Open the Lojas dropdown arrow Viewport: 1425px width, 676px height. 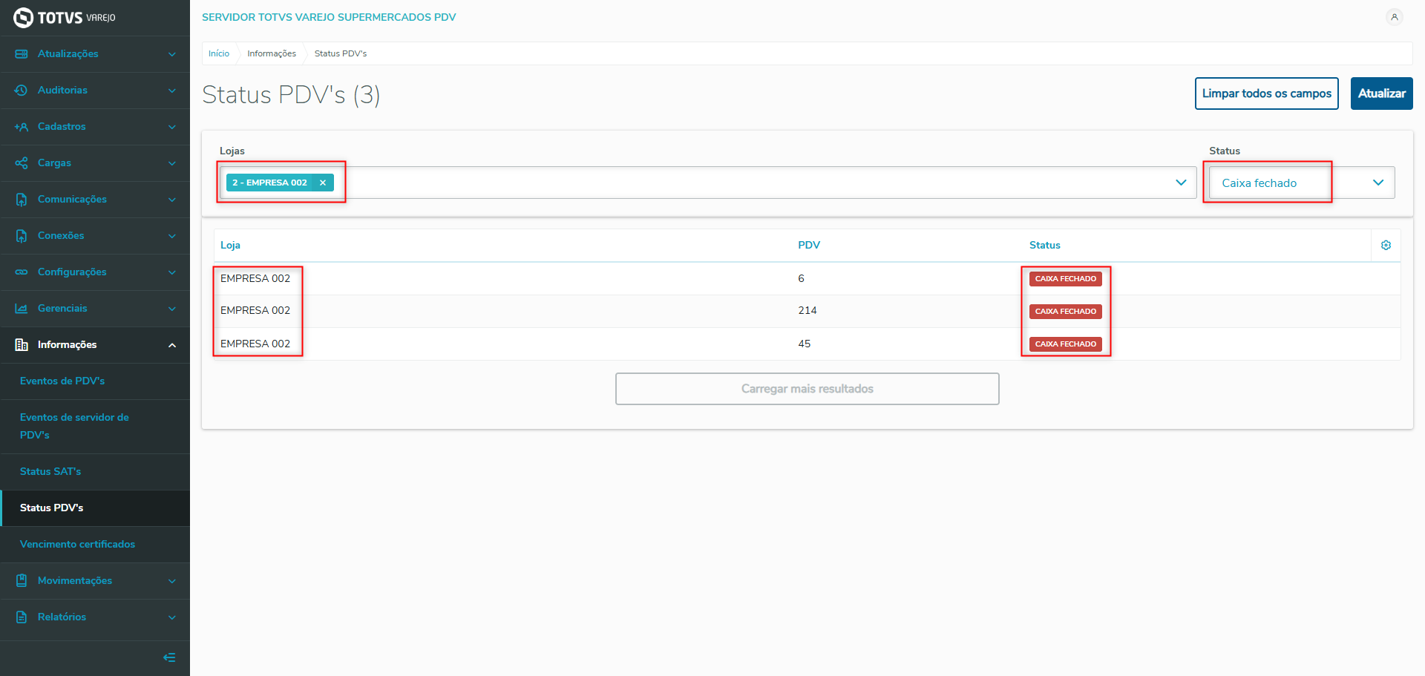[x=1181, y=183]
